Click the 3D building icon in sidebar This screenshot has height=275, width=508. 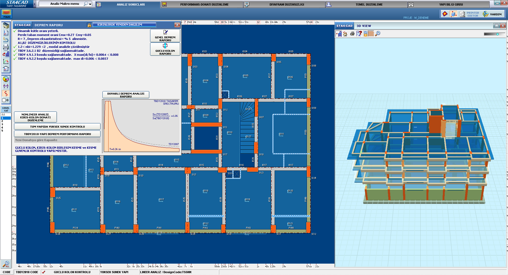click(x=6, y=26)
